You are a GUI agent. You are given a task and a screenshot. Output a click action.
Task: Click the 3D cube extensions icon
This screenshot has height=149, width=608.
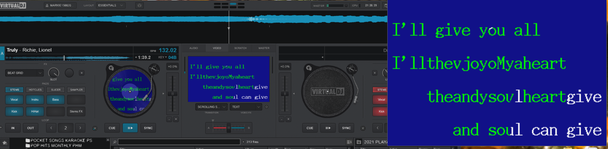point(139,5)
